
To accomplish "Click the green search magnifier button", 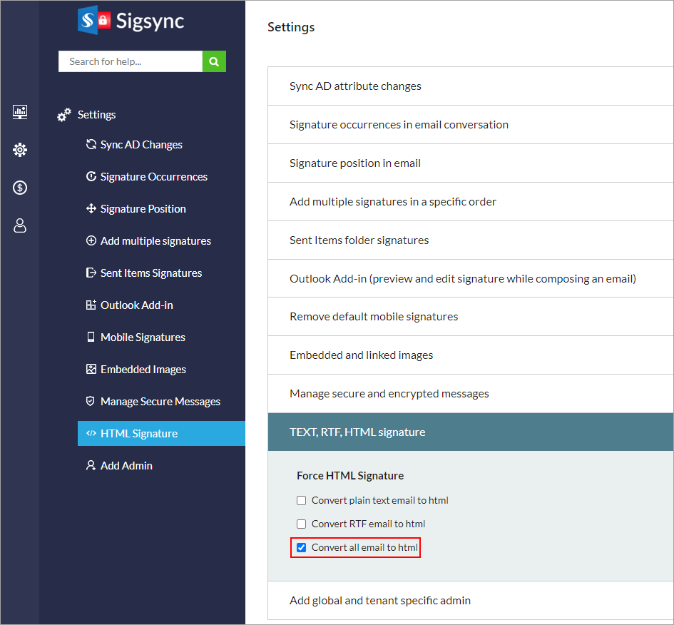I will pyautogui.click(x=214, y=61).
